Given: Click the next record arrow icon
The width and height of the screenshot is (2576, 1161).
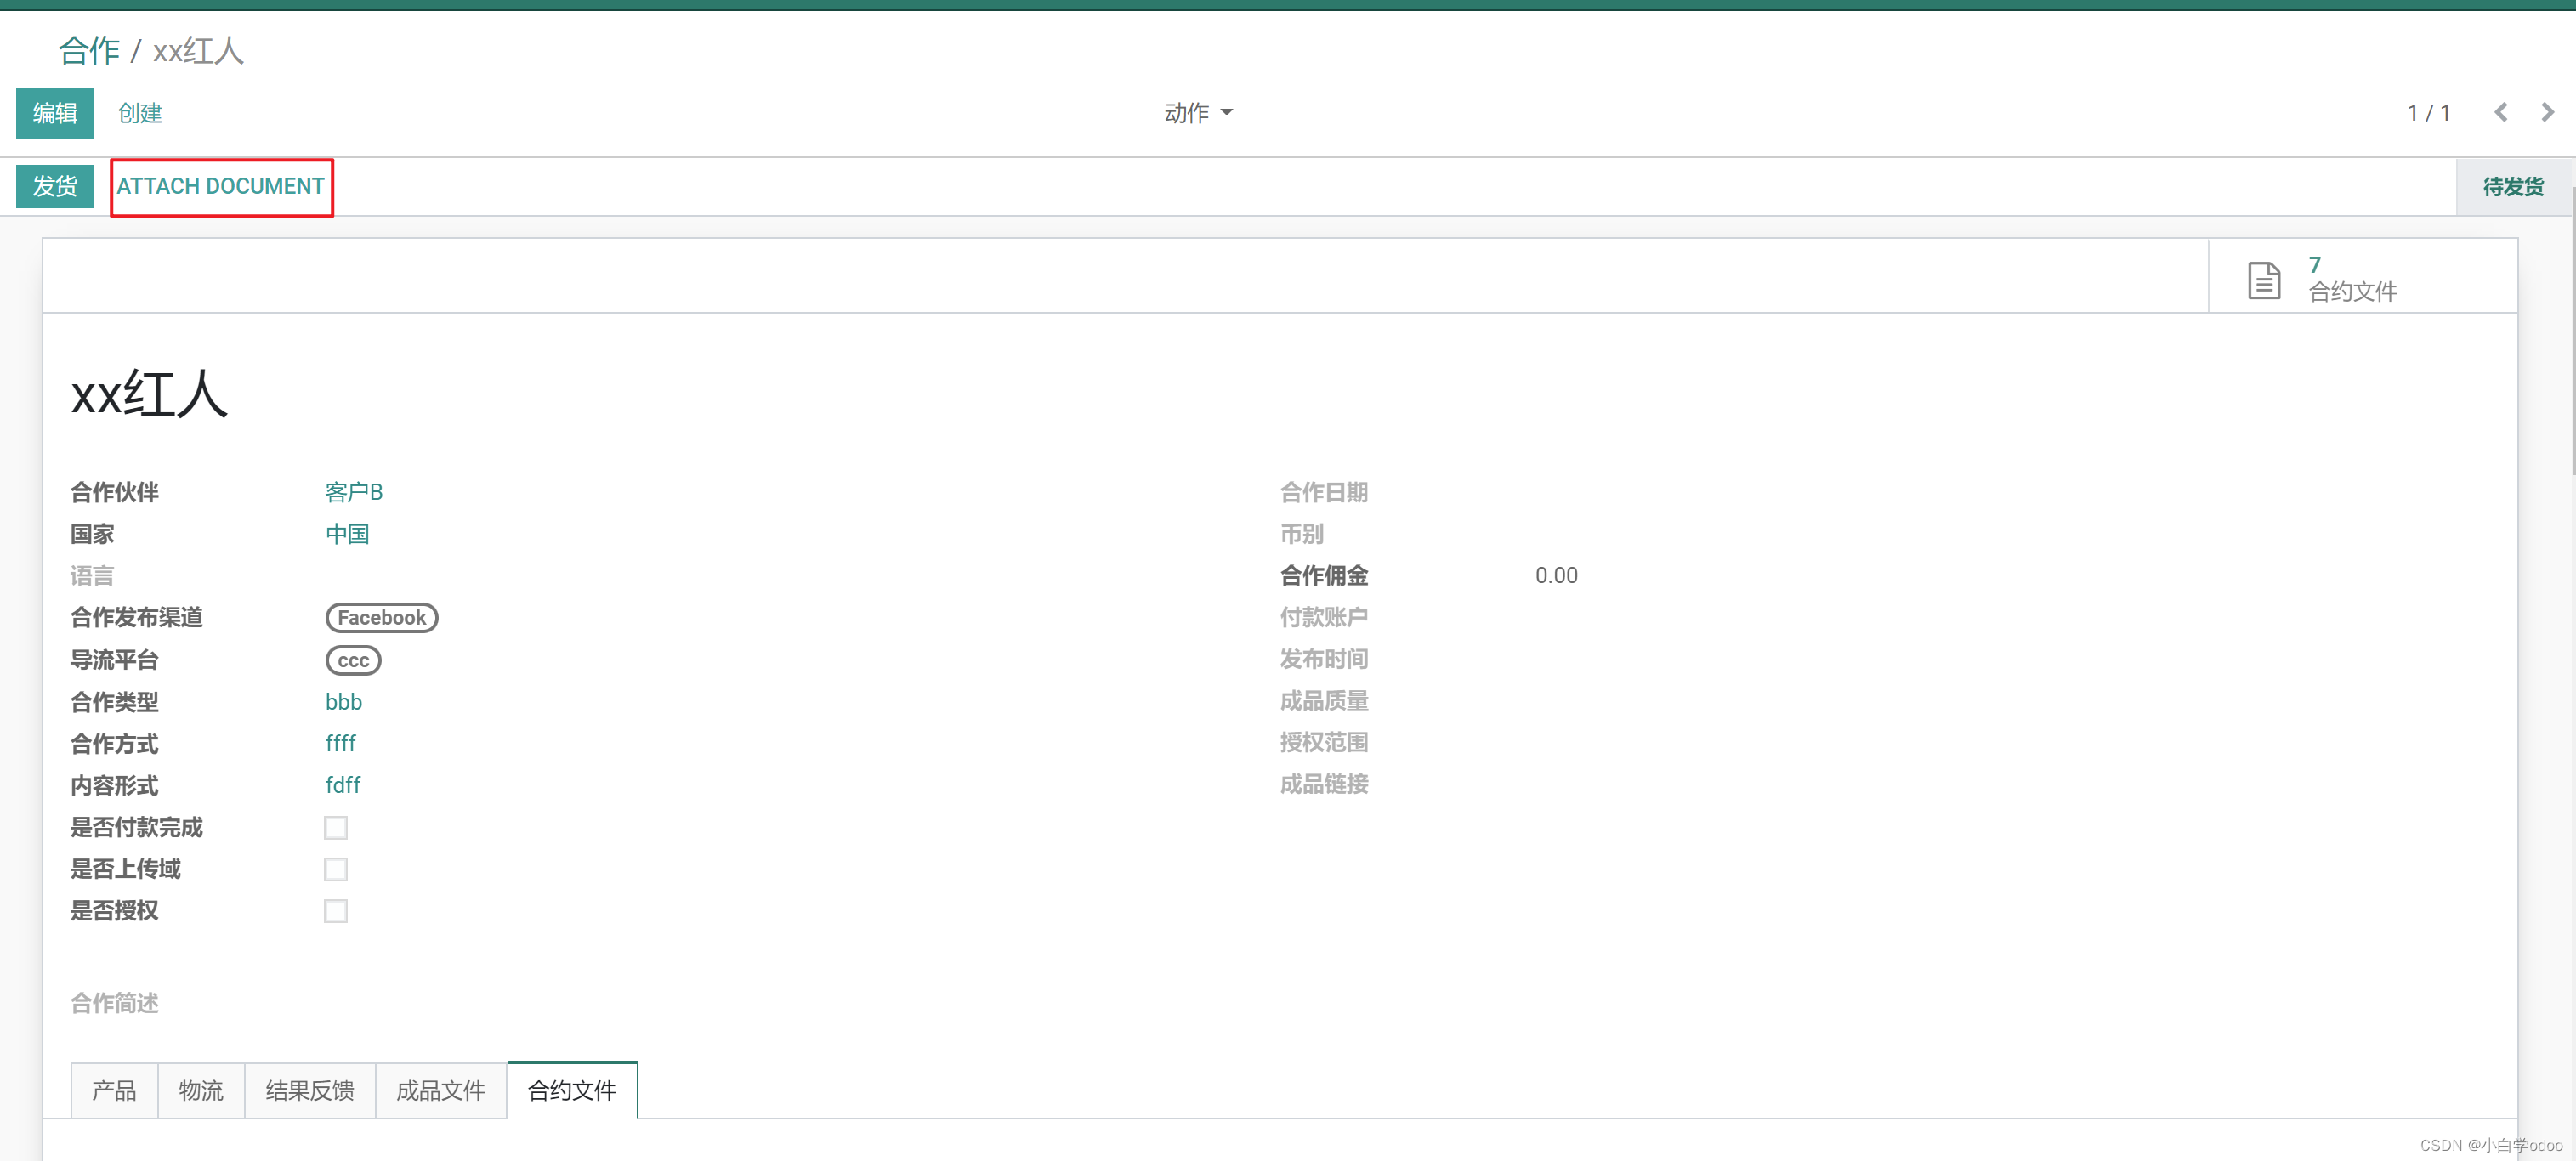Looking at the screenshot, I should 2547,112.
